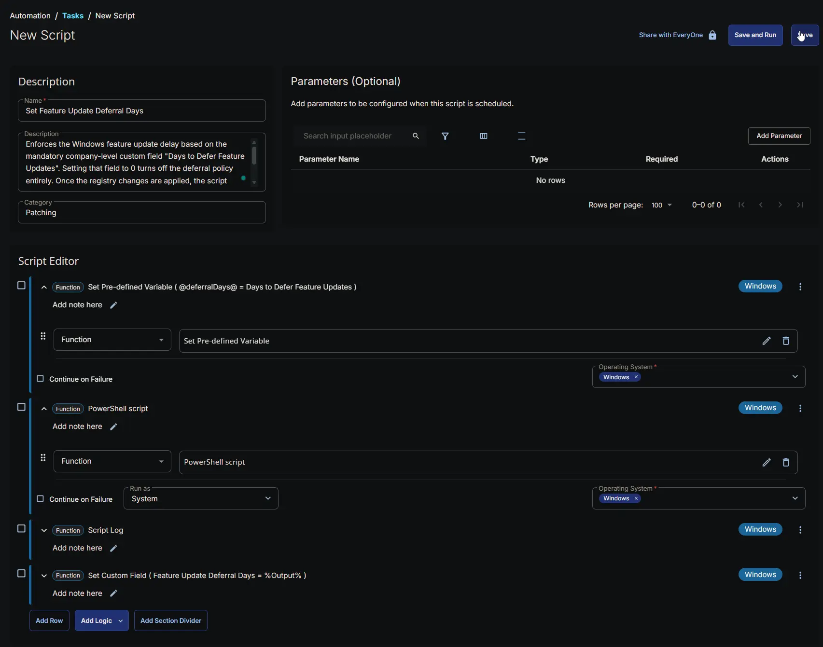The width and height of the screenshot is (823, 647).
Task: Edit the Set Pre-defined Variable row with pencil
Action: point(766,341)
